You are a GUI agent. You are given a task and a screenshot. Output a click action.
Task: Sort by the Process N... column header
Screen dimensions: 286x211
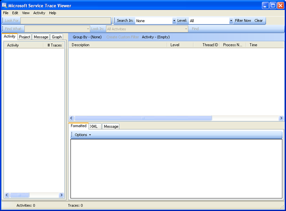tap(233, 45)
